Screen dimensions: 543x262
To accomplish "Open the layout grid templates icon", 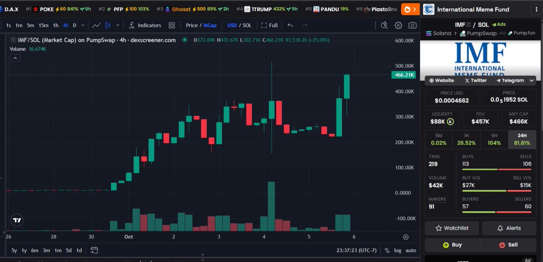I will [x=171, y=25].
